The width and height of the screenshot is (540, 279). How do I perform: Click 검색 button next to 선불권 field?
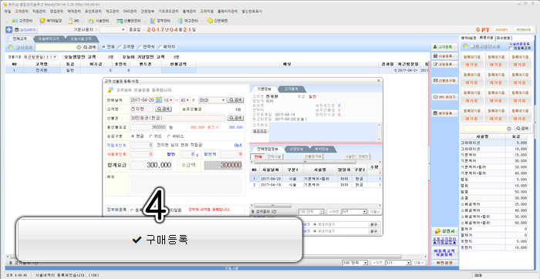point(235,118)
